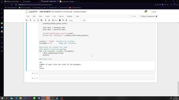Viewport: 179px width, 100px height.
Task: Click the second empty code cell
Action: click(97, 78)
